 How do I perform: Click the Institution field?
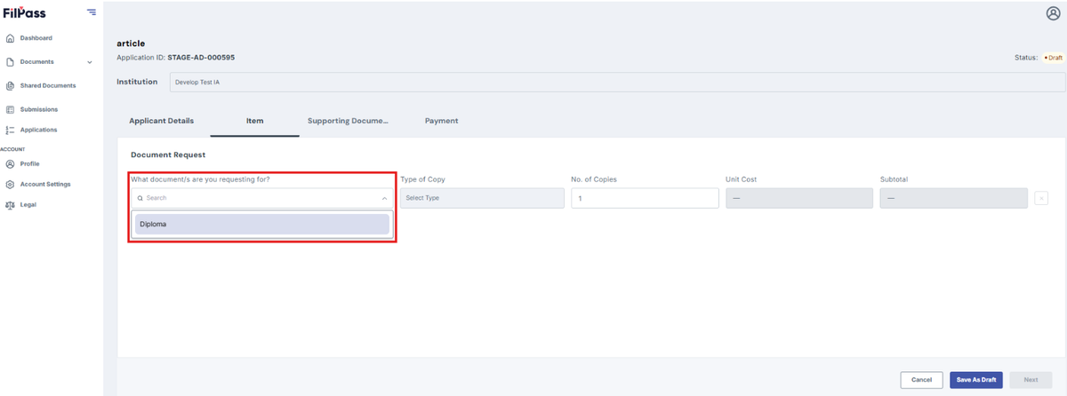click(x=617, y=83)
